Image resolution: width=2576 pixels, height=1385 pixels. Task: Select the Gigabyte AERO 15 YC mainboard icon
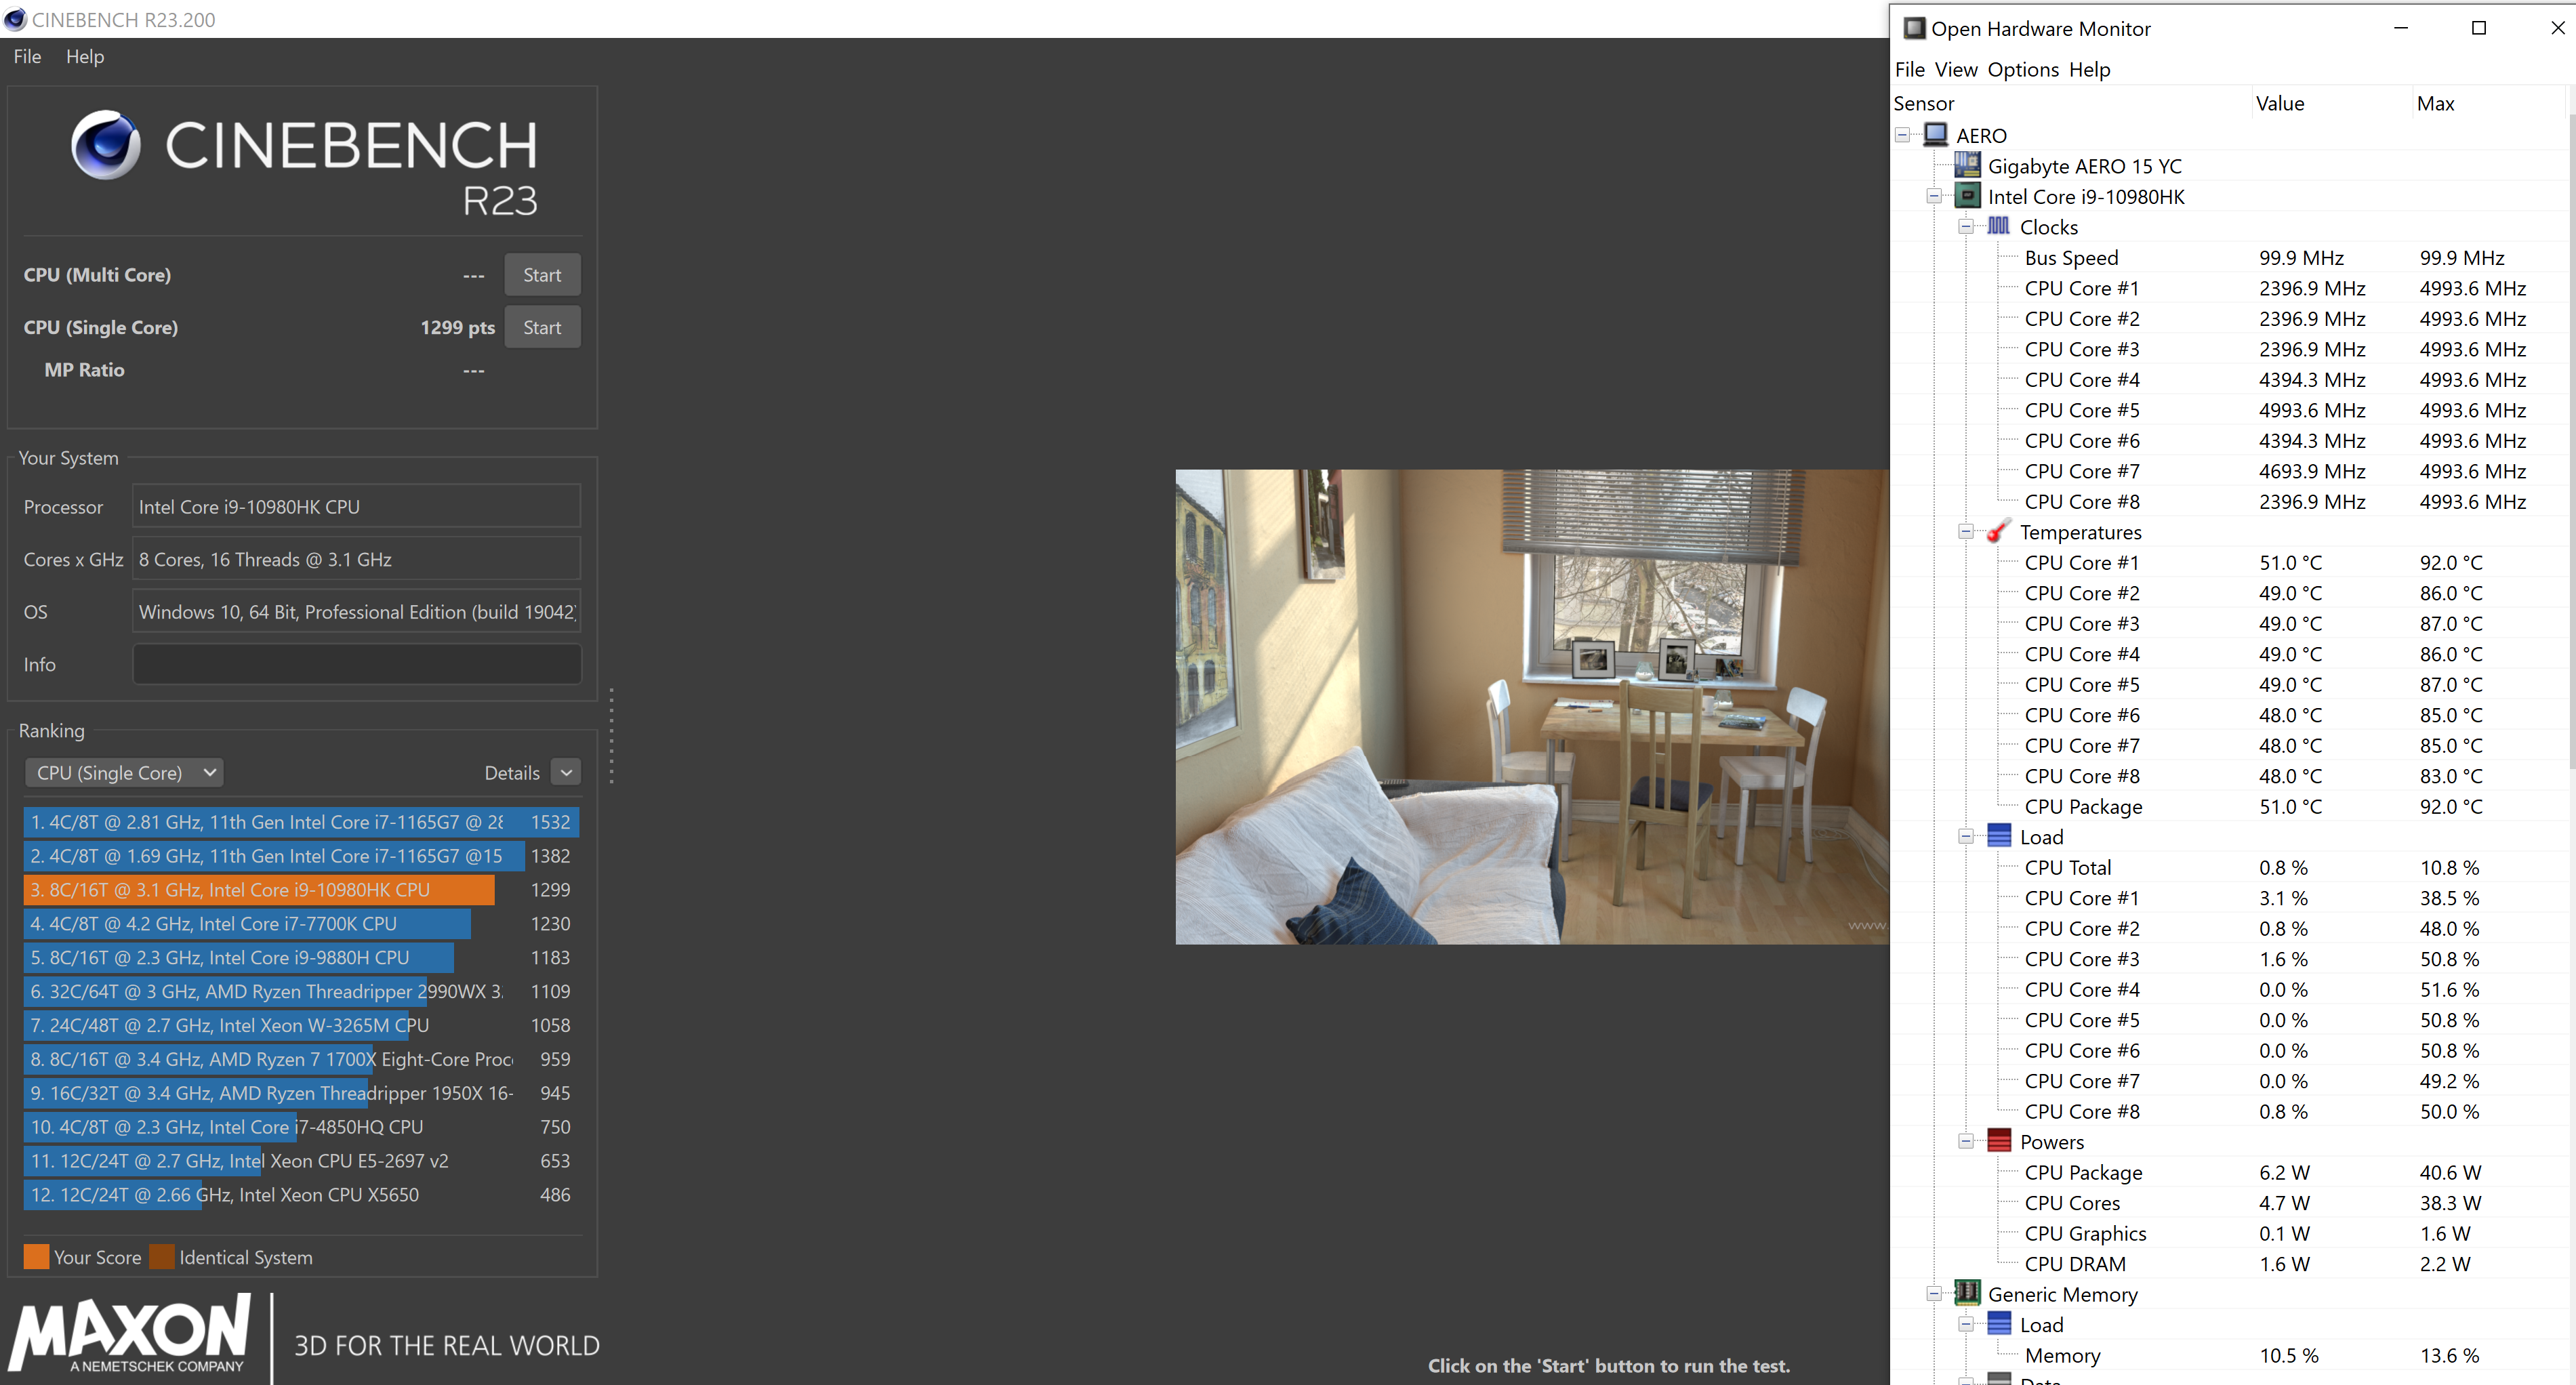pos(1967,165)
